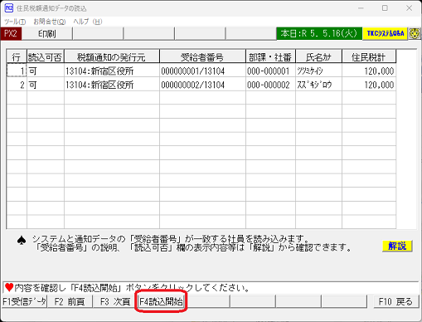Click cell 000000002/13104
Viewport: 422px width, 322px height.
pos(202,85)
